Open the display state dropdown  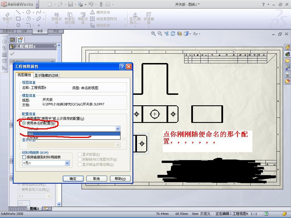coord(118,145)
